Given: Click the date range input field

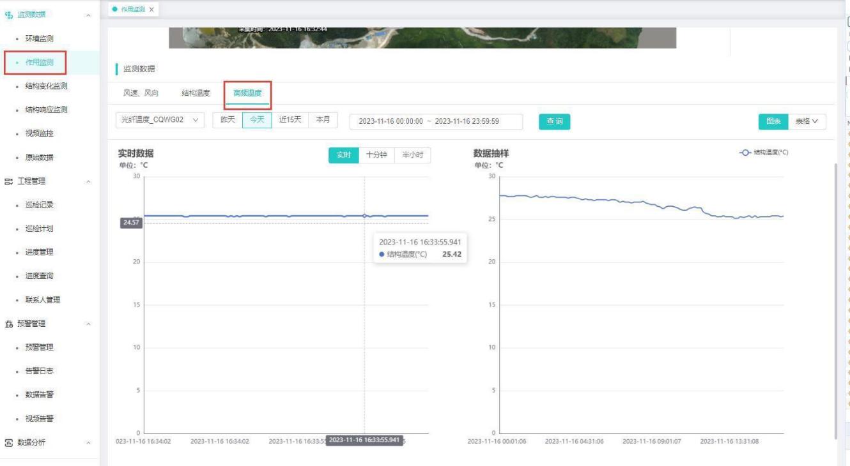Looking at the screenshot, I should click(436, 121).
